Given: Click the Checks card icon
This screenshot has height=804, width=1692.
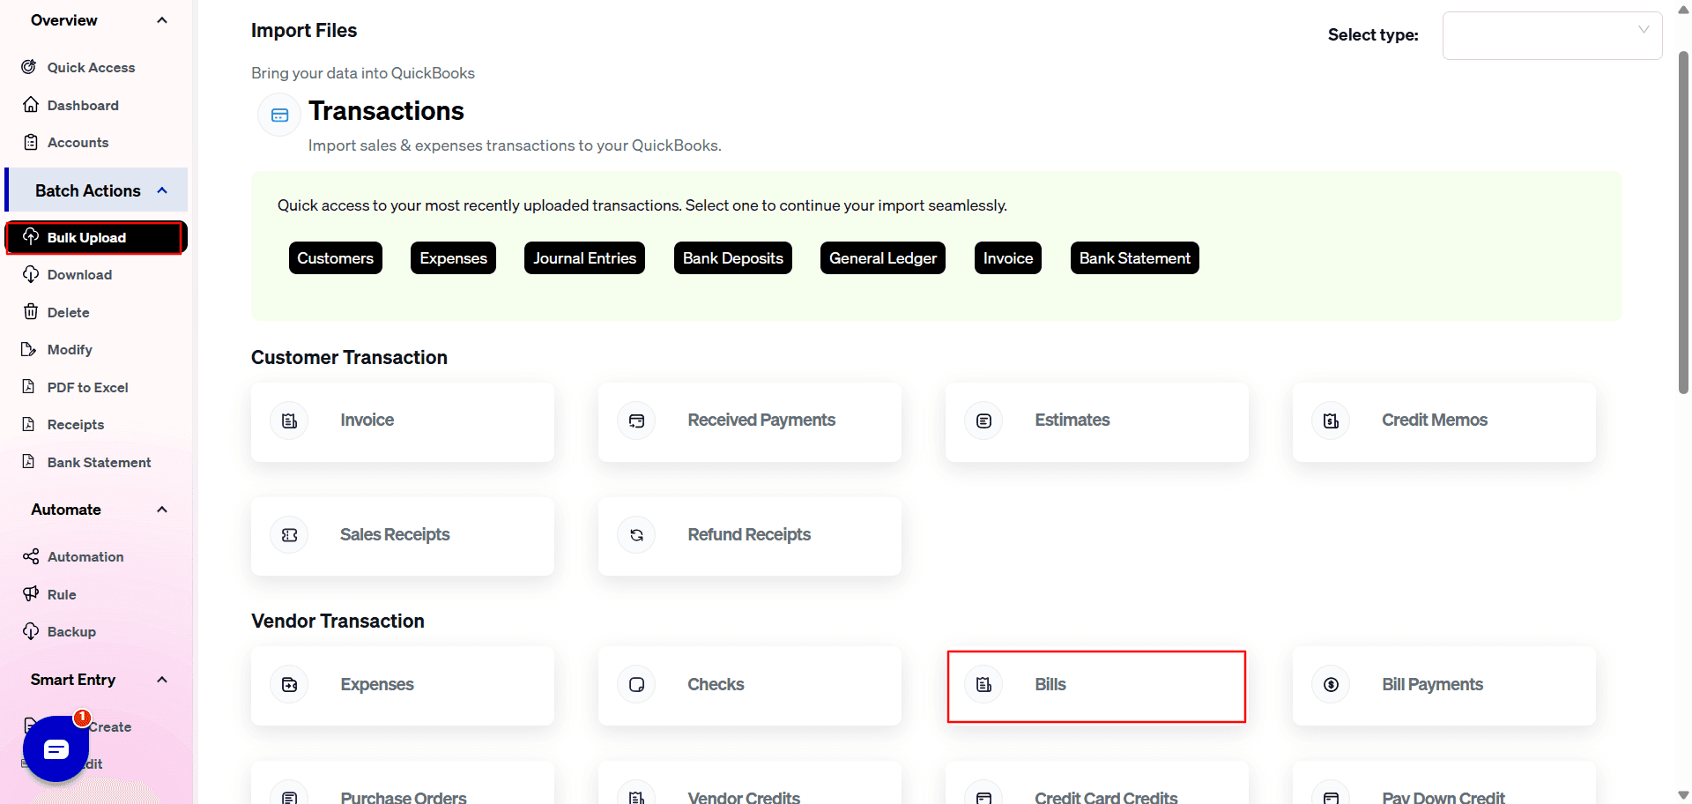Looking at the screenshot, I should pyautogui.click(x=637, y=685).
